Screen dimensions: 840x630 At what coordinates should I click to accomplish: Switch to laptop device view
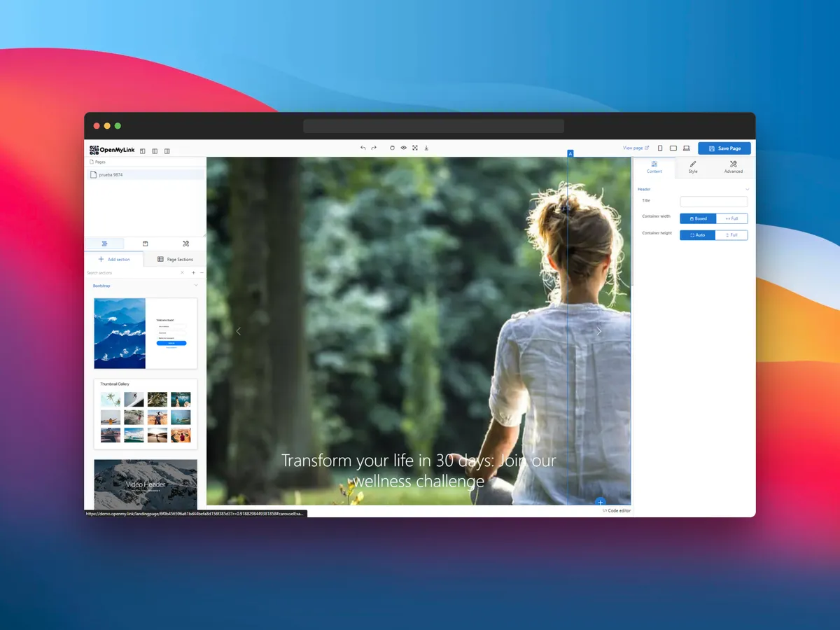coord(687,148)
